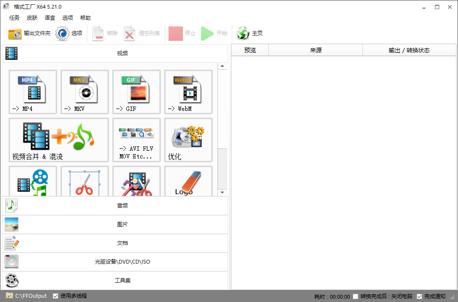The width and height of the screenshot is (458, 302).
Task: Click the Logo eraser tool icon
Action: pos(188,182)
